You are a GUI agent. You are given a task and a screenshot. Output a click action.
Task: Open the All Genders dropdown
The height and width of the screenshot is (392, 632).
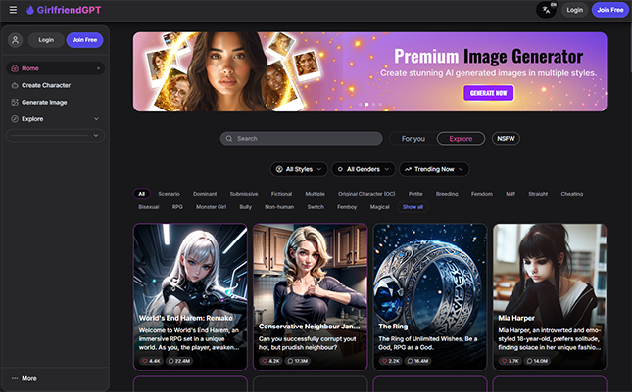(364, 169)
